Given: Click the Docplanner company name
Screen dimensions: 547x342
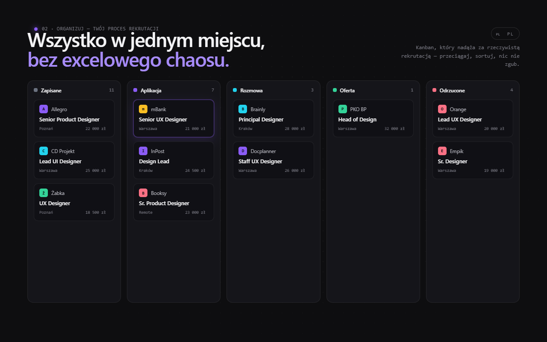Looking at the screenshot, I should (x=263, y=151).
